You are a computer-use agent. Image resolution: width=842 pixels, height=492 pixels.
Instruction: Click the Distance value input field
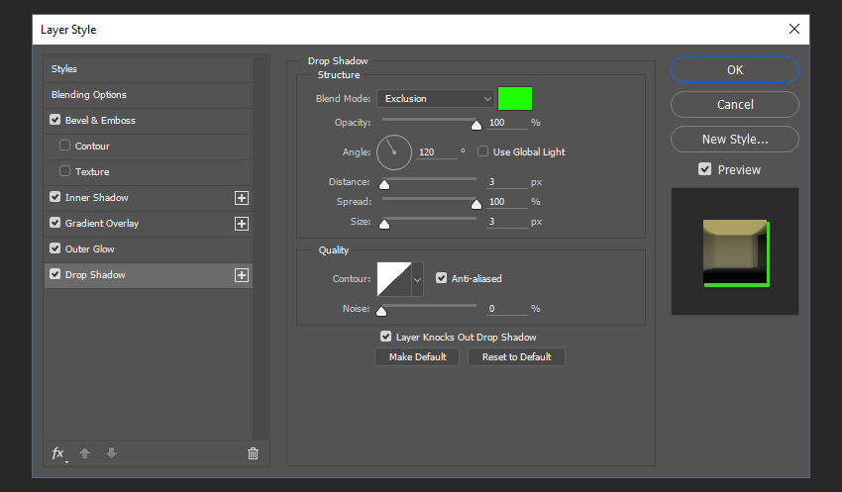[x=506, y=182]
